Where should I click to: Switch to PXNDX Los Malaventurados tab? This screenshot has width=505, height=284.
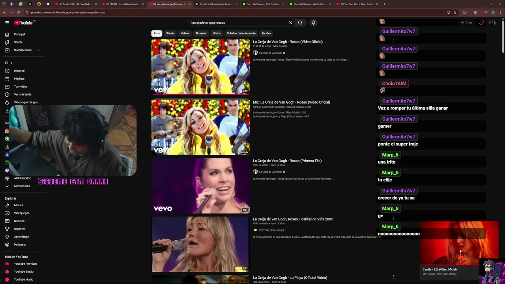tap(122, 4)
